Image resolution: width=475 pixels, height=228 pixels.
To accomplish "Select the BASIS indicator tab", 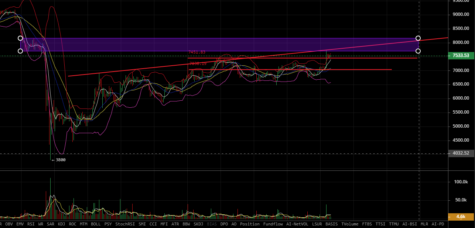I will point(331,224).
